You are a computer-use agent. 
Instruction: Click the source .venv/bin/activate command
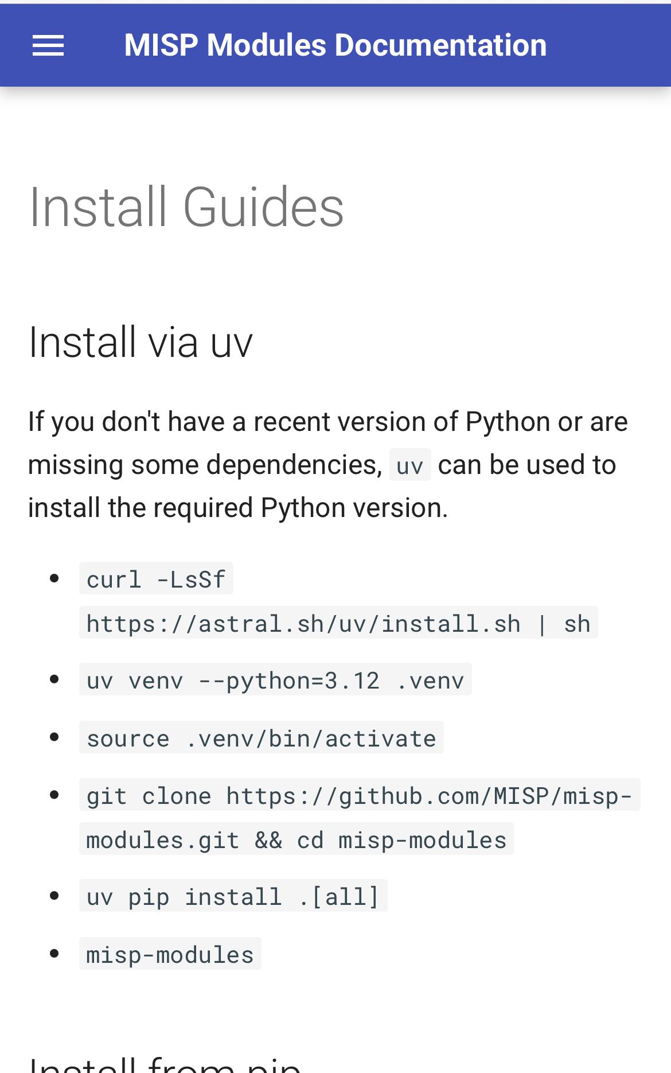[261, 738]
